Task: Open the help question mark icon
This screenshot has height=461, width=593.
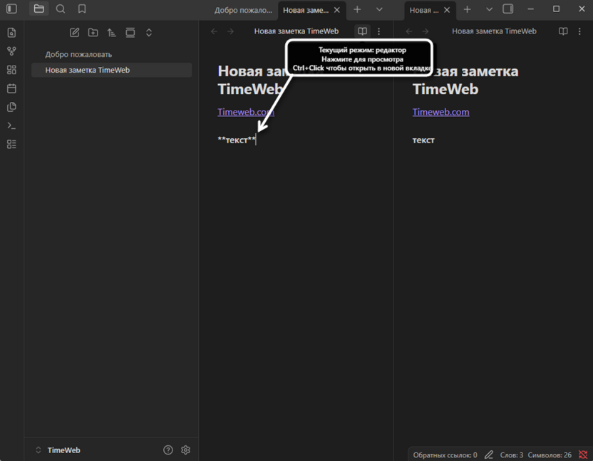Action: point(168,450)
